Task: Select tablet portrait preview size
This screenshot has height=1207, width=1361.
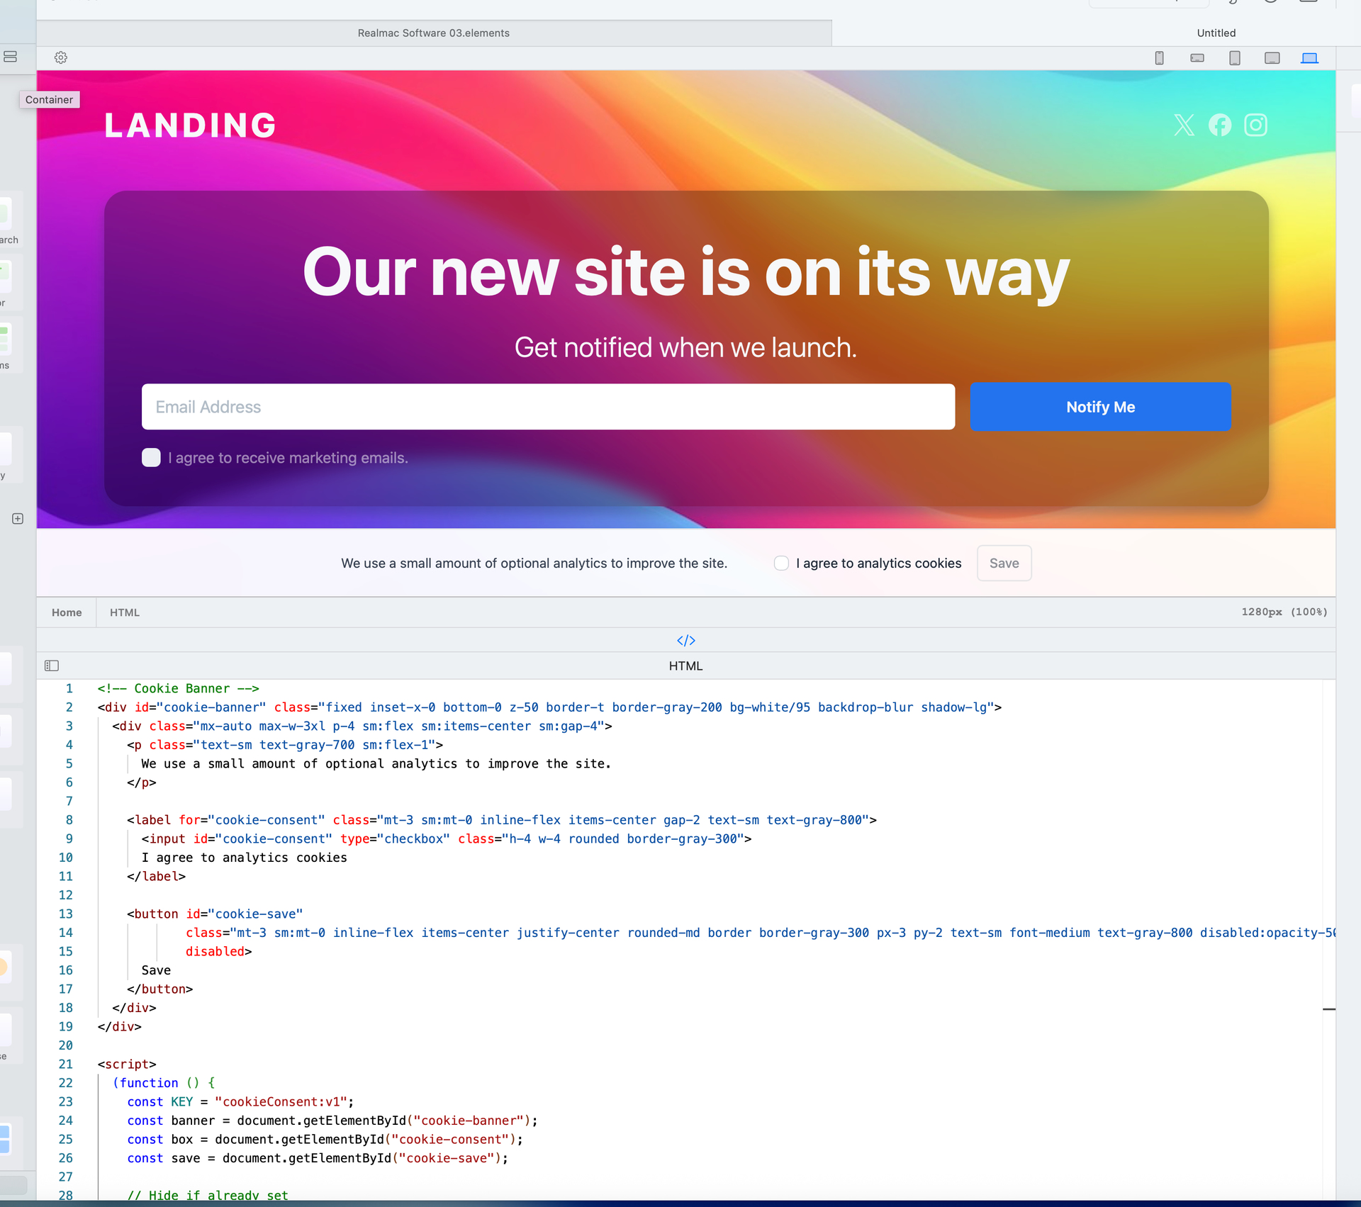Action: click(x=1234, y=58)
